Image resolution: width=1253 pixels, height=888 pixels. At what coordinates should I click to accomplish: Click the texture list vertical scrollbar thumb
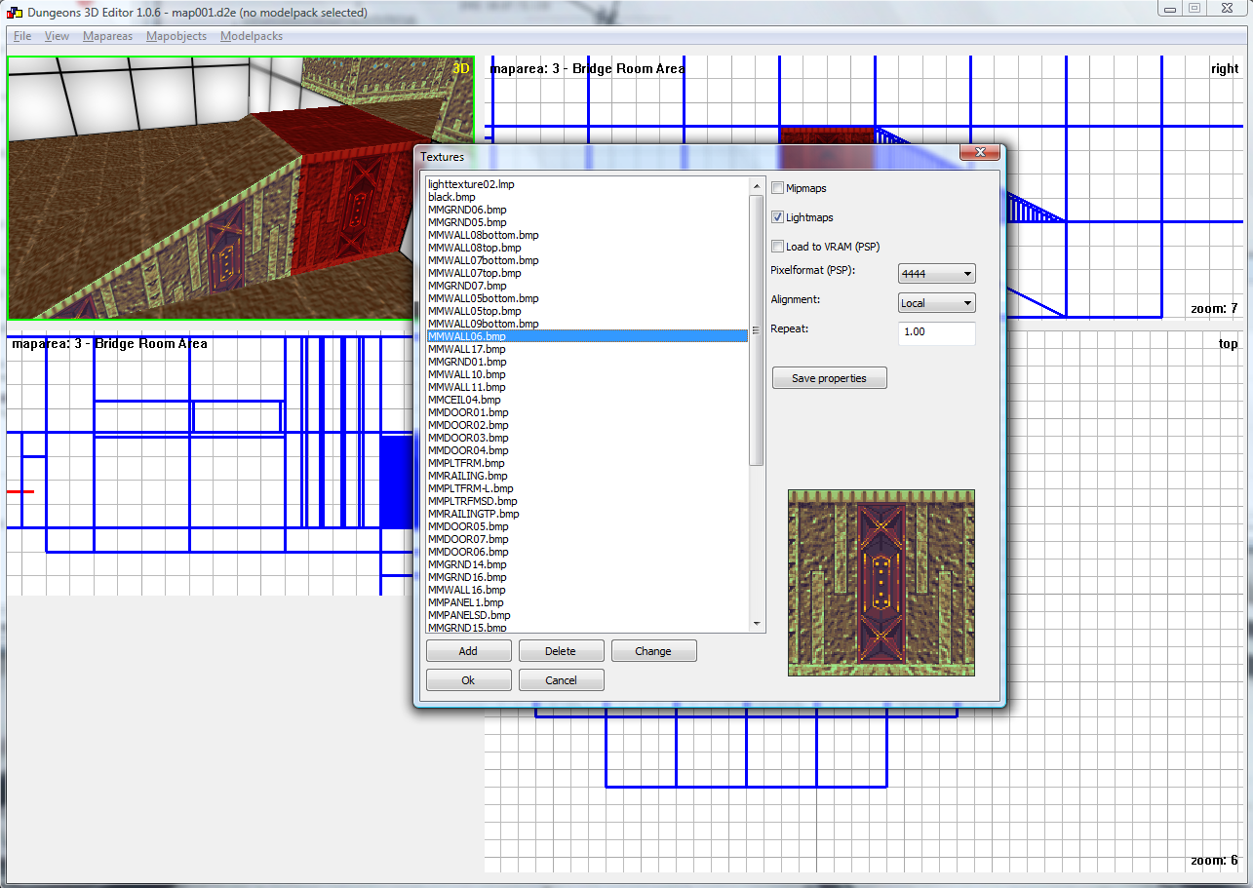coord(756,329)
